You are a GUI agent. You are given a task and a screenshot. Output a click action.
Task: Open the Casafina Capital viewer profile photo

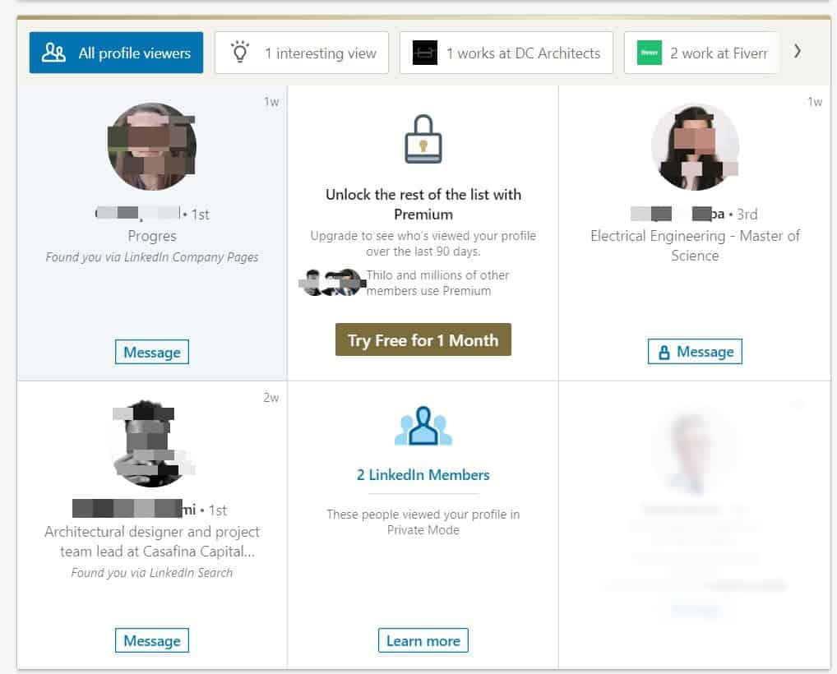click(152, 443)
